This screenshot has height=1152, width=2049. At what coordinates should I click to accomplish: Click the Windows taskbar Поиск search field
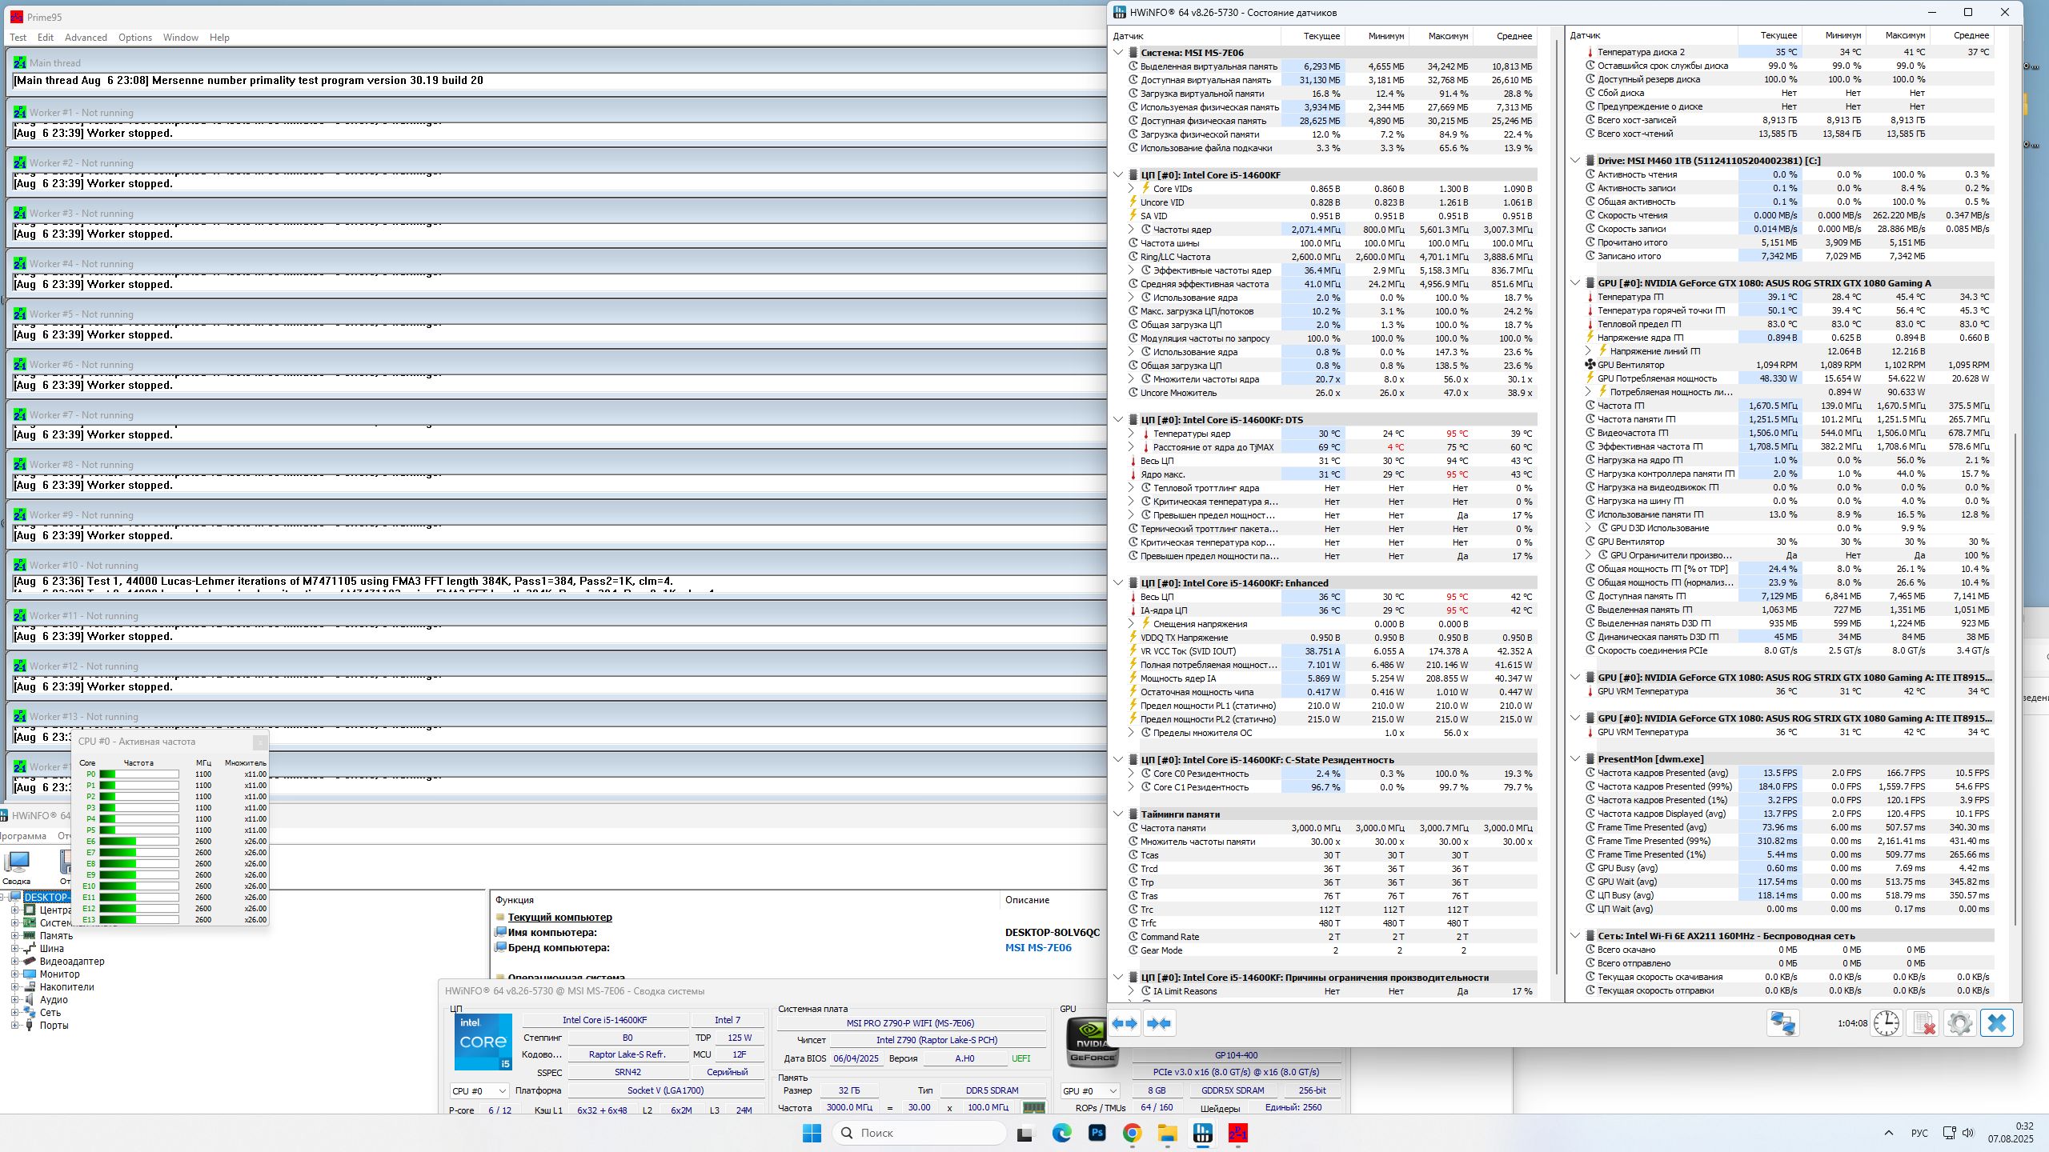920,1133
